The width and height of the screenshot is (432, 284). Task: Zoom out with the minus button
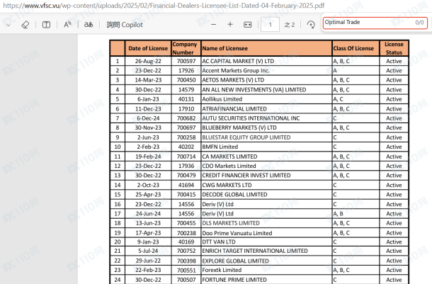tap(213, 25)
